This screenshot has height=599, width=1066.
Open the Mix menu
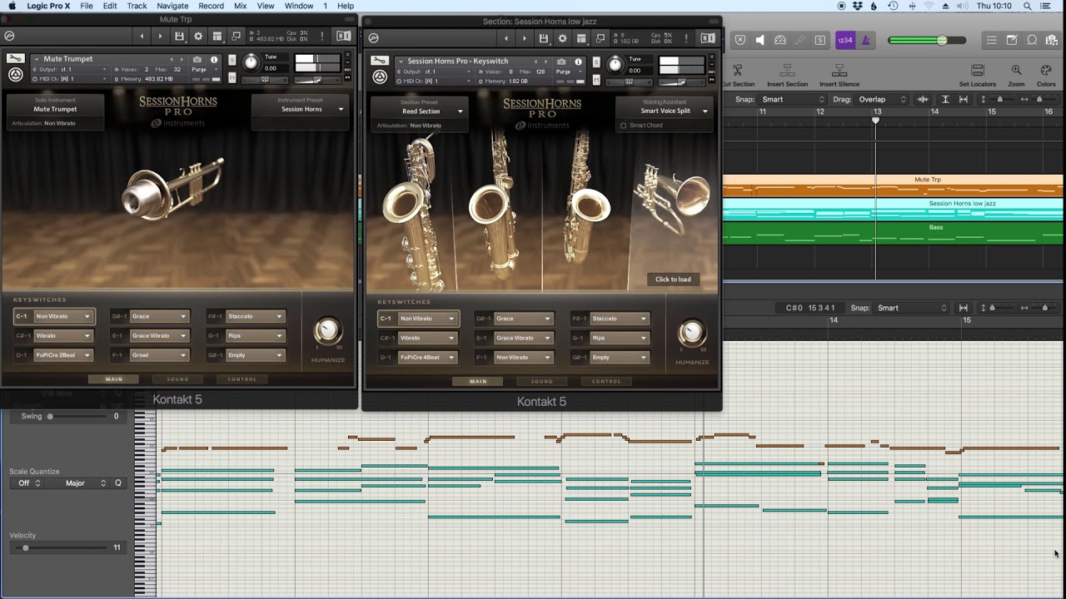240,6
